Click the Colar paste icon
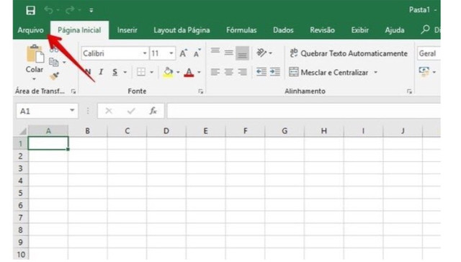Image resolution: width=461 pixels, height=262 pixels. click(x=35, y=54)
